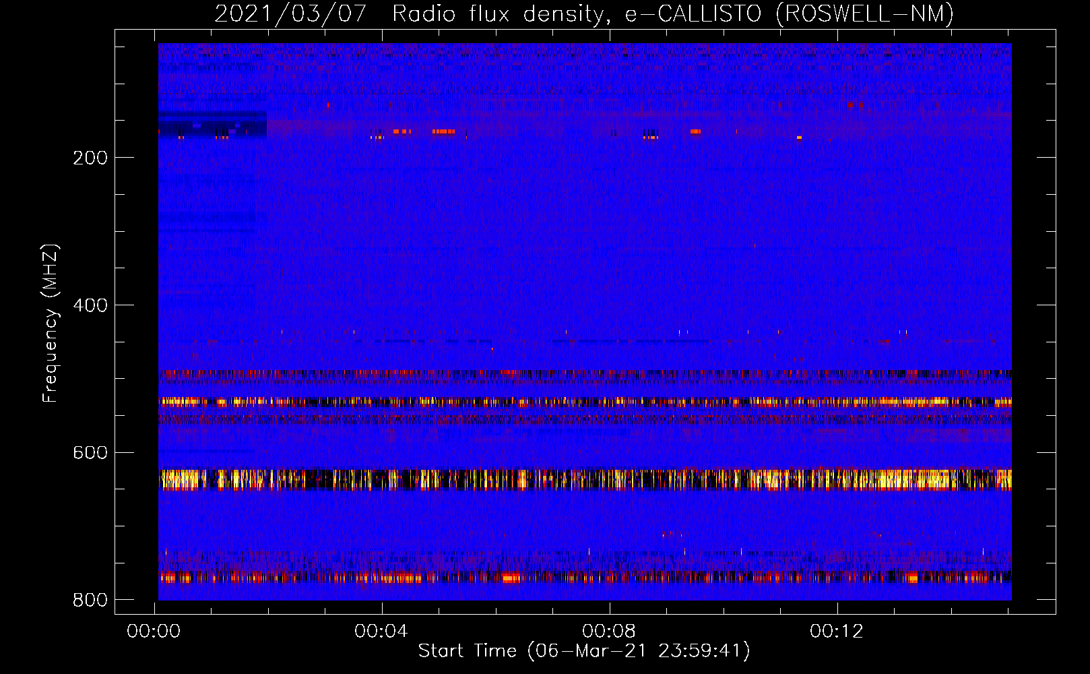Click the Start Time axis label
This screenshot has height=674, width=1090.
tap(584, 651)
